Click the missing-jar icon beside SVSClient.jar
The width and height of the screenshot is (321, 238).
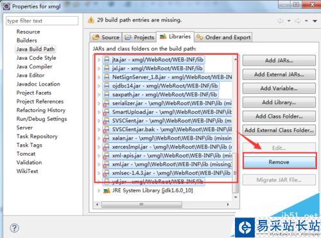point(107,121)
